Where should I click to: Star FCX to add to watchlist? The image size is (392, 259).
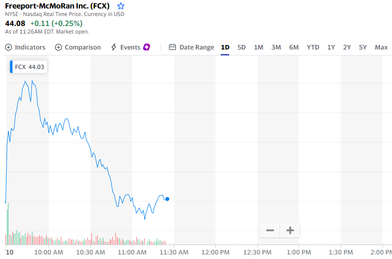[121, 6]
